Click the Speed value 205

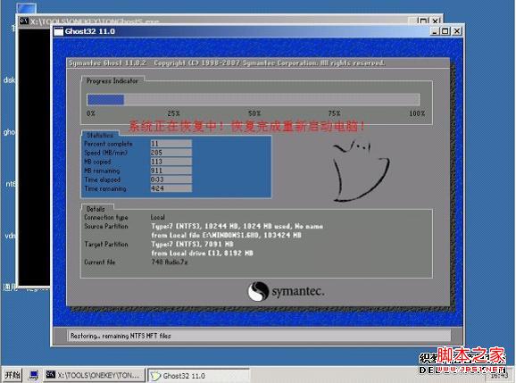[171, 153]
